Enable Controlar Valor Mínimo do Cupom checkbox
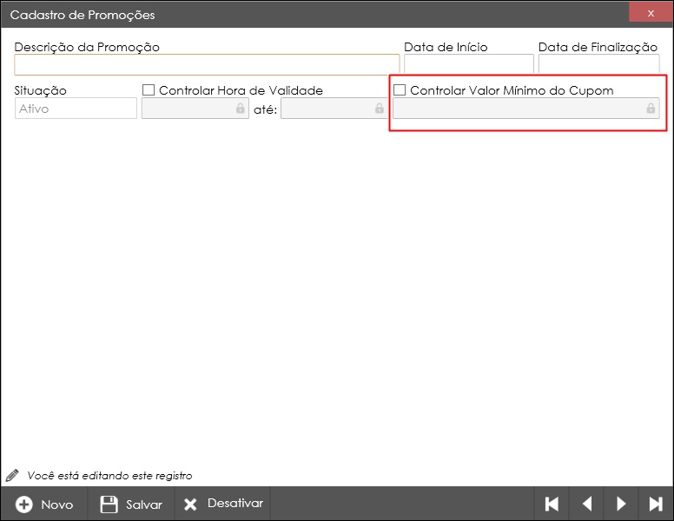Screen dimensions: 674x521 (400, 89)
